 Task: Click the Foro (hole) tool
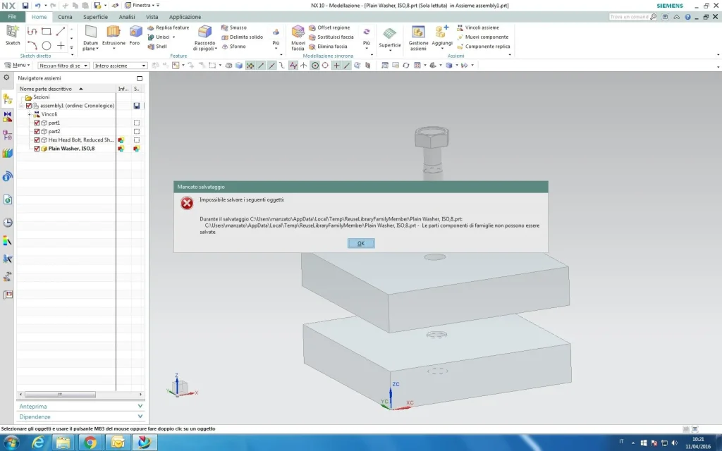click(135, 32)
